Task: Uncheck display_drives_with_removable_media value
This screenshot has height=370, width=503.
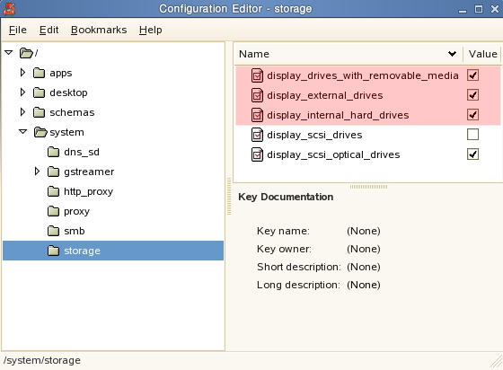Action: click(472, 75)
